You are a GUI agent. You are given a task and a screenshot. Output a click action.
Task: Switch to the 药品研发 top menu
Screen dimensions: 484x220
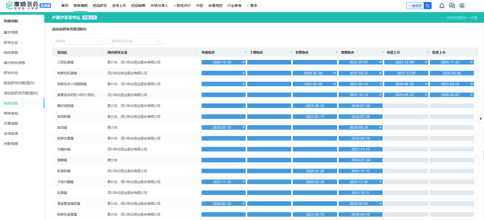pos(100,6)
